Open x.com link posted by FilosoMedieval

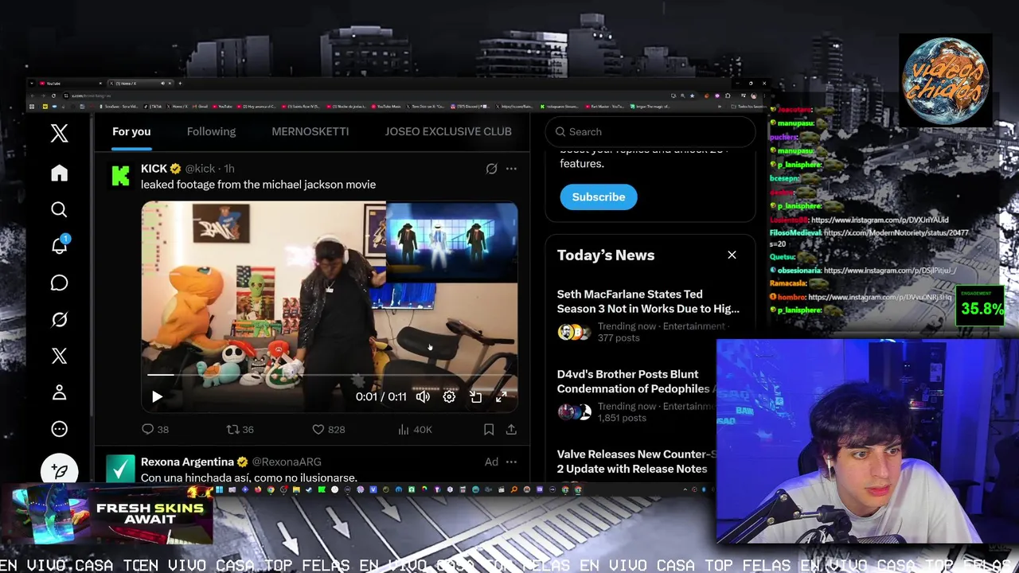tap(896, 232)
